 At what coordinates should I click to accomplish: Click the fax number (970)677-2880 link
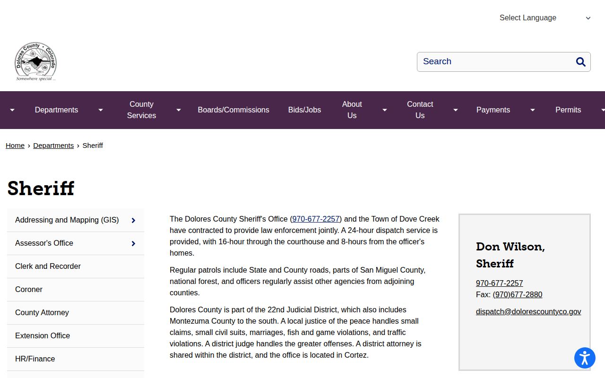(518, 295)
